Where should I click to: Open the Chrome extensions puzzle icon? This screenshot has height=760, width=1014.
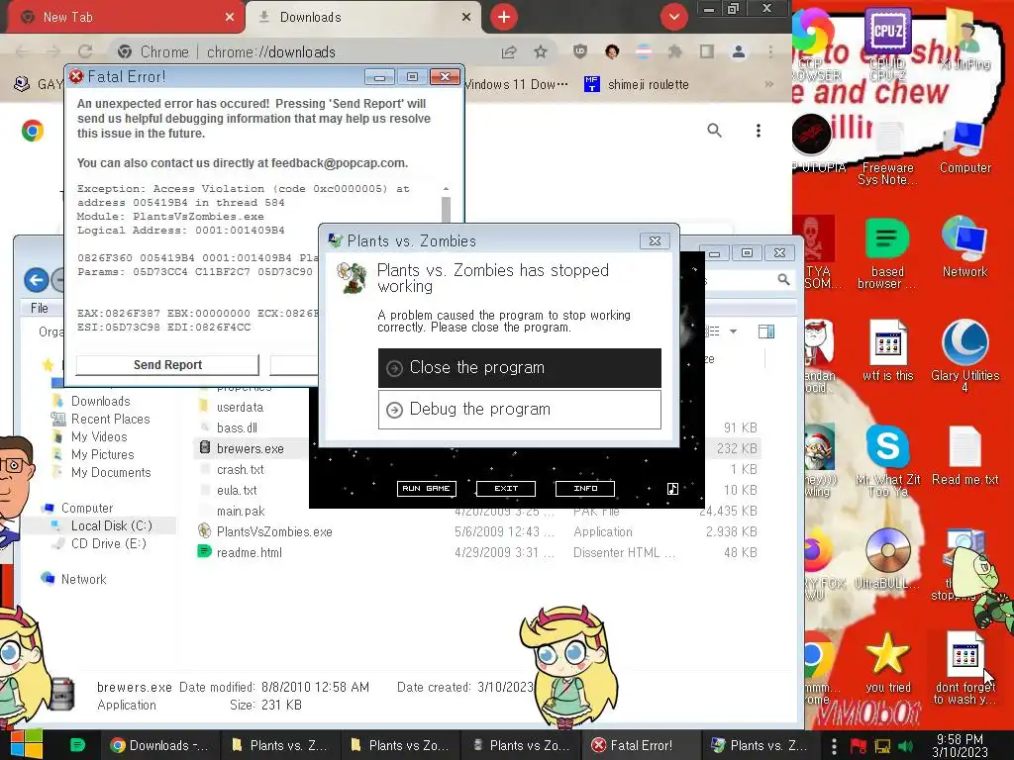tap(674, 51)
